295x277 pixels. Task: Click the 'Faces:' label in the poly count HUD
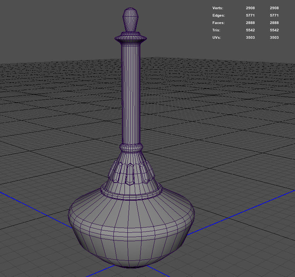[x=218, y=22]
